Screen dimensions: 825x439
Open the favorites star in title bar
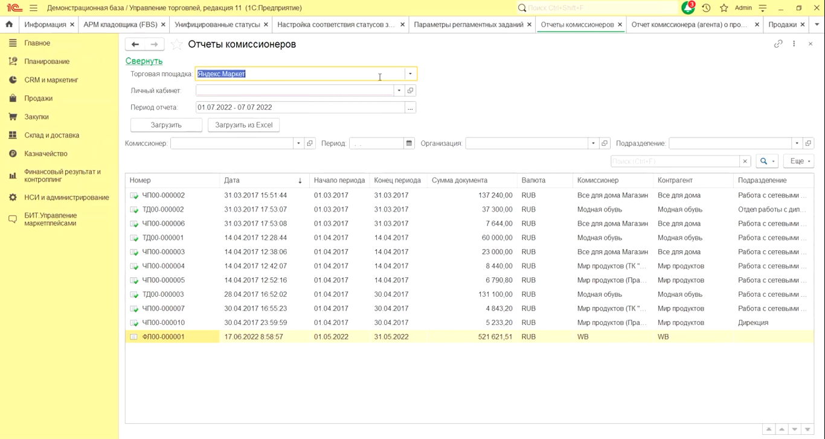(x=724, y=8)
